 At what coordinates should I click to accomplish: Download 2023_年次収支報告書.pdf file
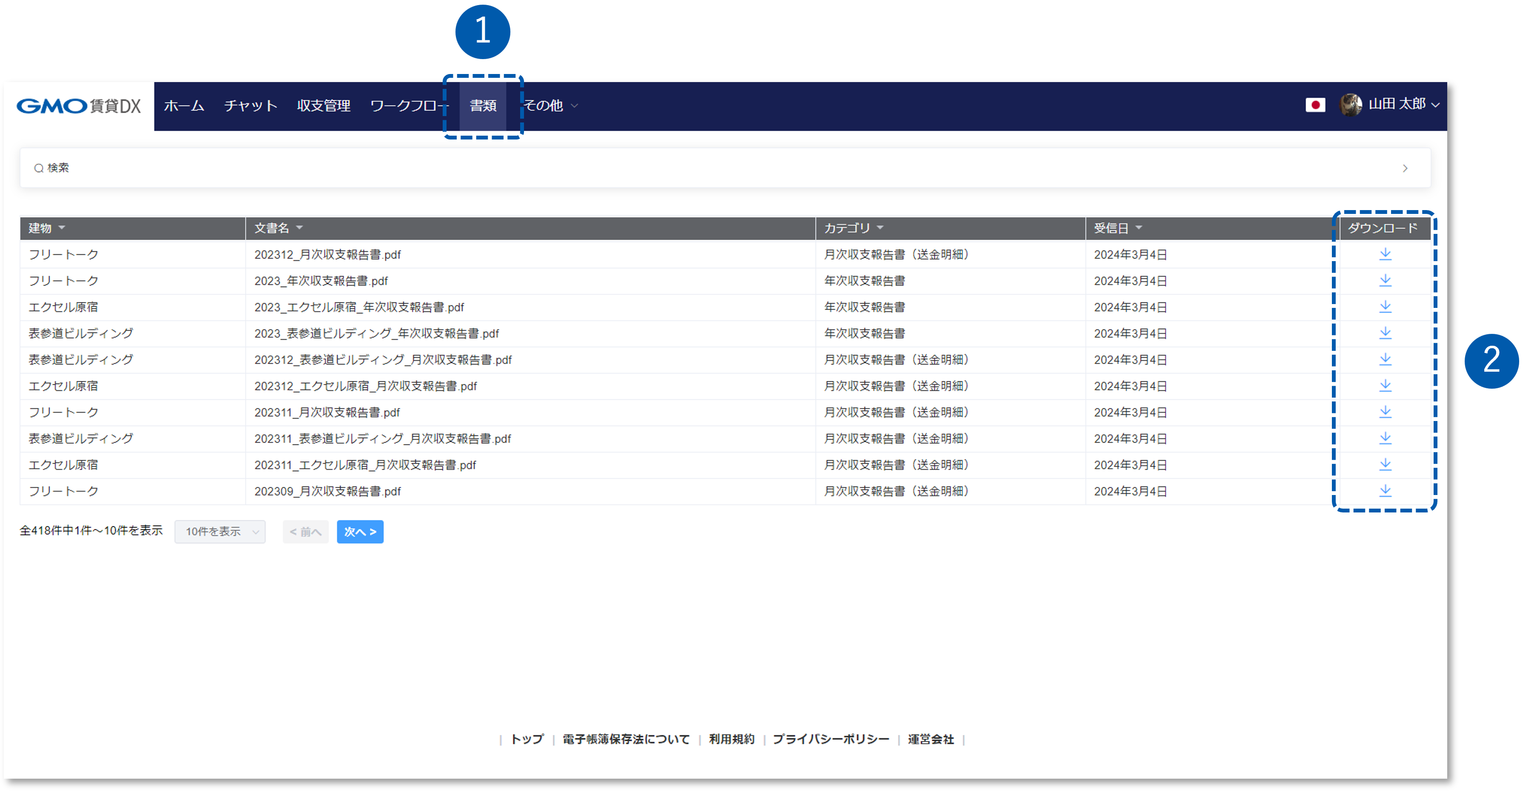[1385, 280]
